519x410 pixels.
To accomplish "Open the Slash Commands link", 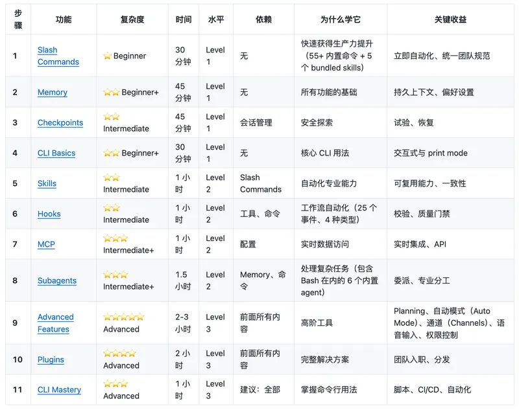I will pos(58,56).
